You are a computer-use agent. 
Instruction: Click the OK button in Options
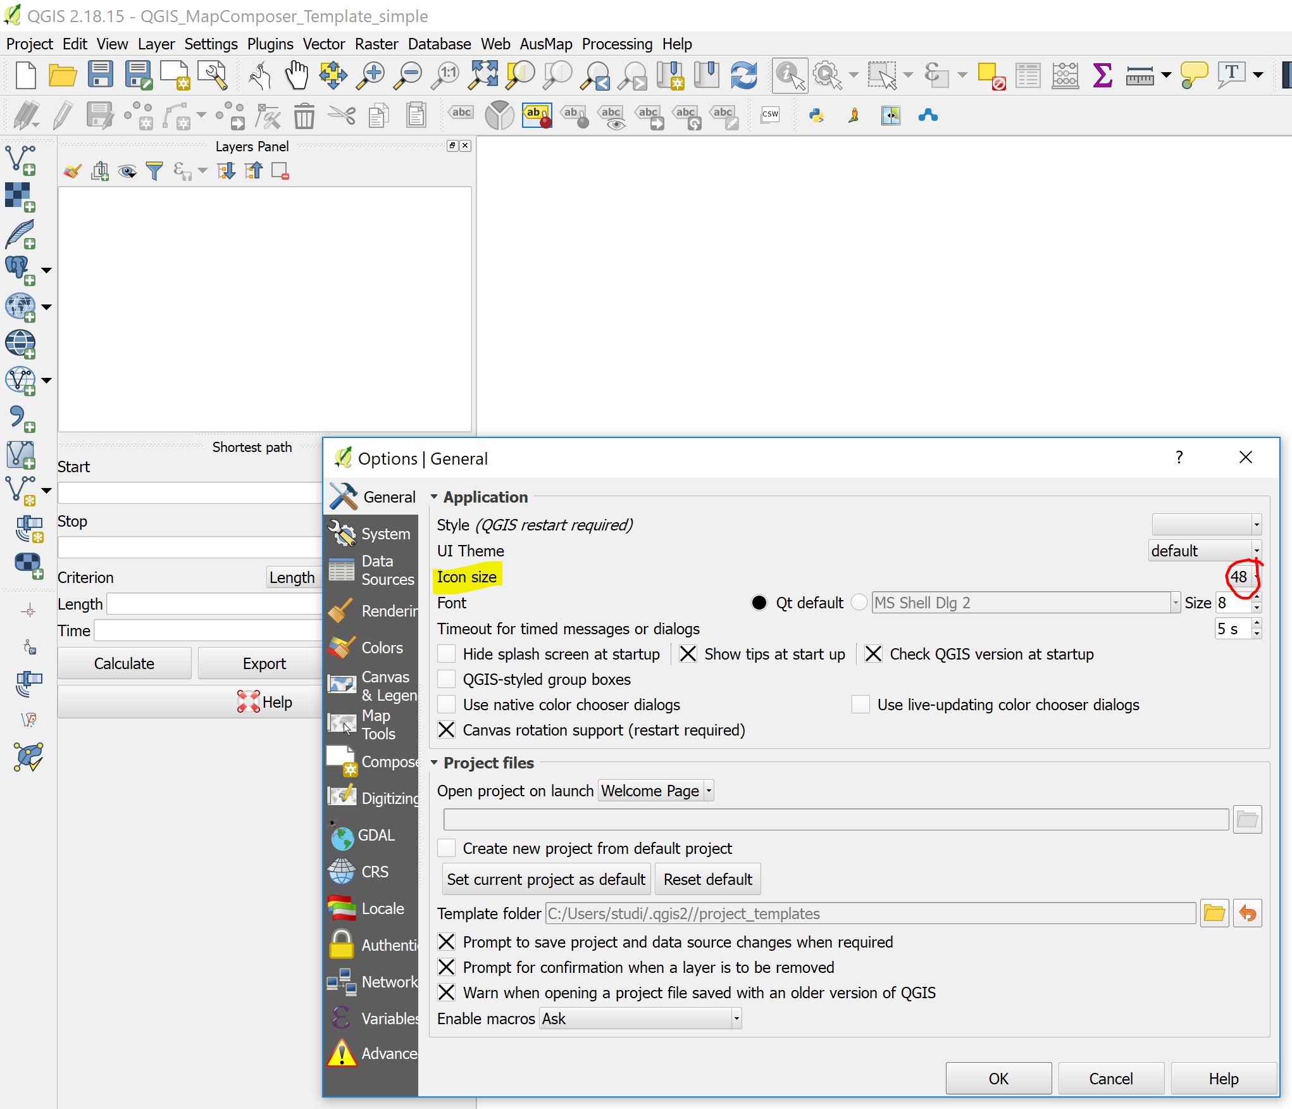[x=998, y=1079]
